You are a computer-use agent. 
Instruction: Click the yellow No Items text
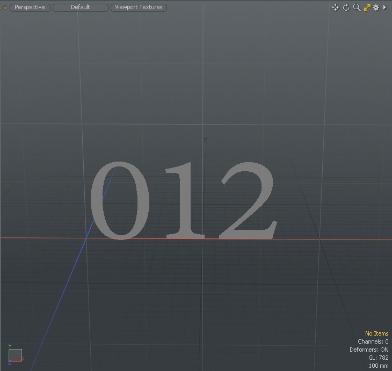376,333
